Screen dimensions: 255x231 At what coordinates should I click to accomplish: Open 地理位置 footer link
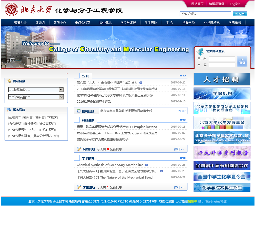[165, 201]
